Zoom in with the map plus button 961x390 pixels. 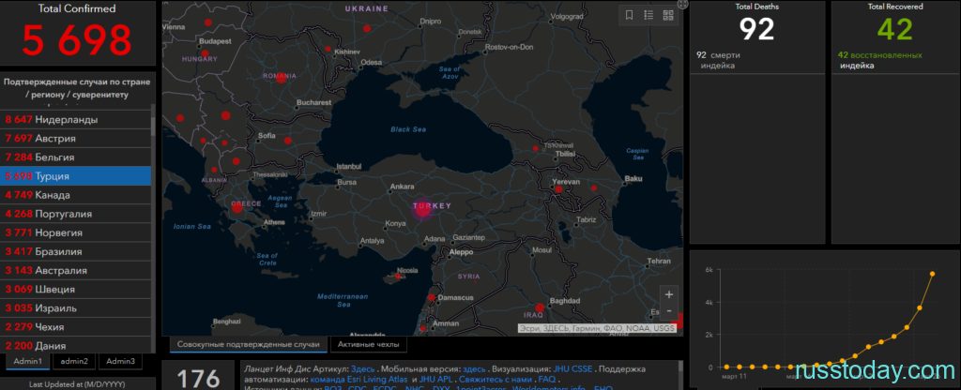(x=668, y=294)
